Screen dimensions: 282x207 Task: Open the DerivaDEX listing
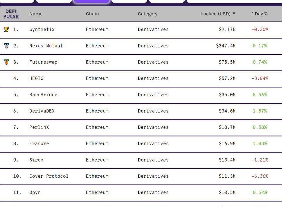point(42,111)
